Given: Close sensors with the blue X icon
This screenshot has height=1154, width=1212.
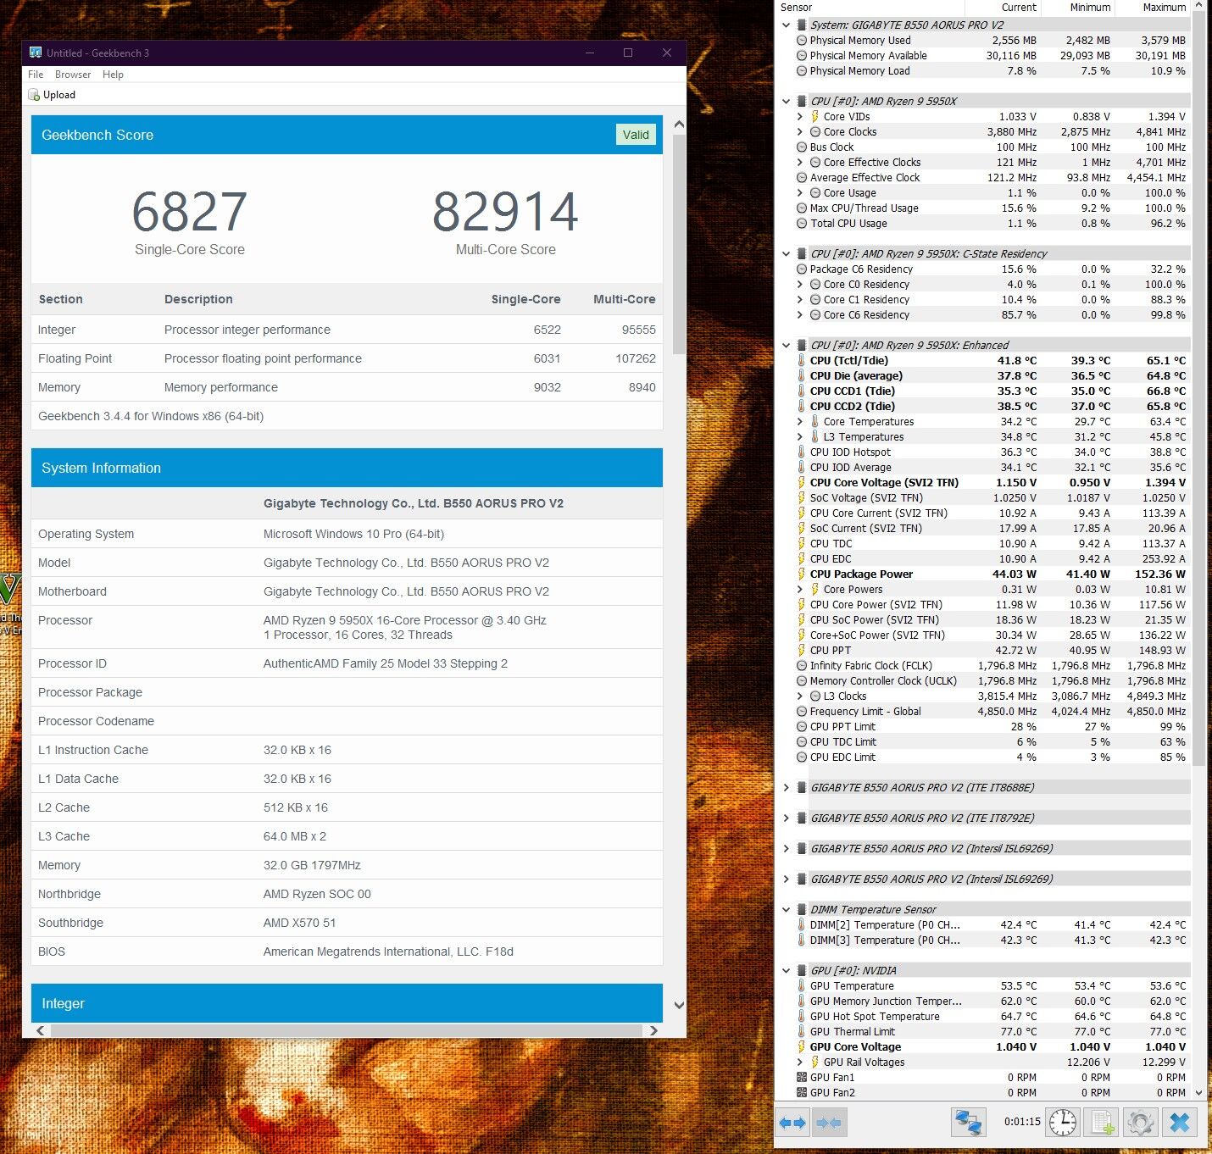Looking at the screenshot, I should click(1179, 1123).
